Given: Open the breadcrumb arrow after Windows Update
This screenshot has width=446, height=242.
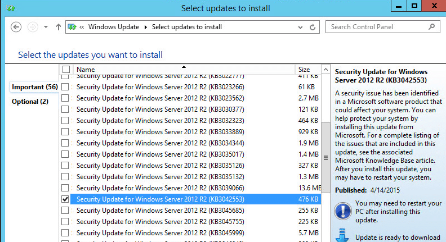Looking at the screenshot, I should pos(146,28).
